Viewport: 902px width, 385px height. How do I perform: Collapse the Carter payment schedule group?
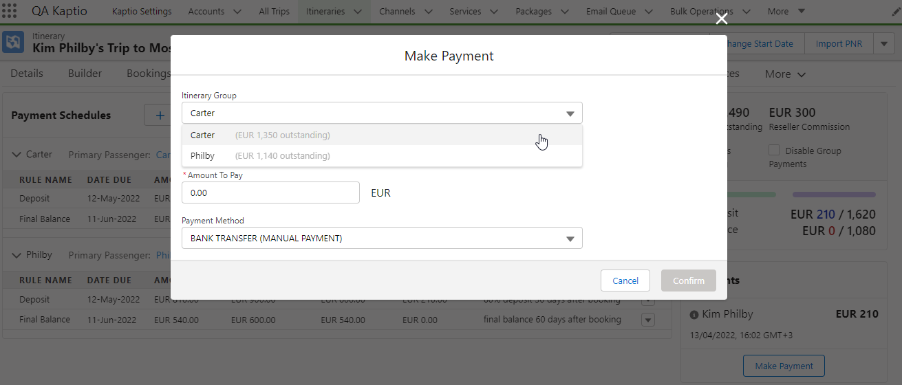[x=17, y=155]
